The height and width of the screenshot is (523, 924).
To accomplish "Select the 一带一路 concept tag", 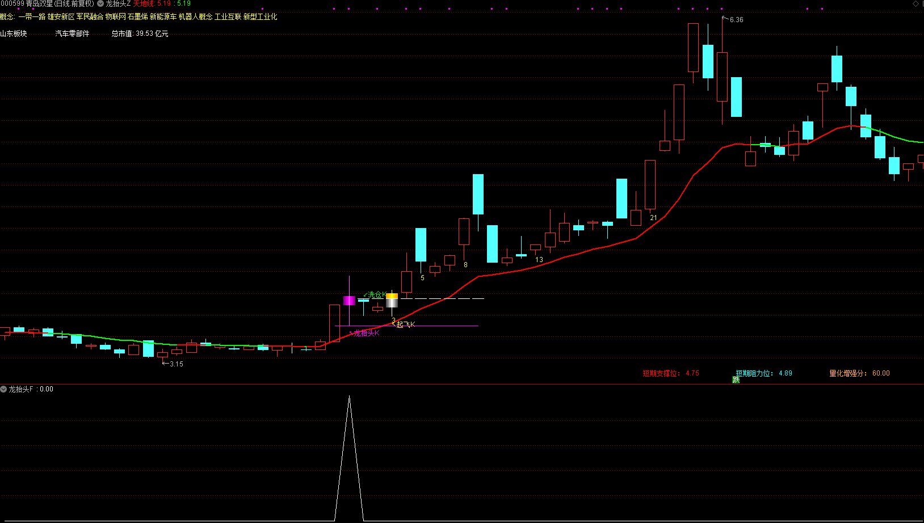I will click(32, 17).
